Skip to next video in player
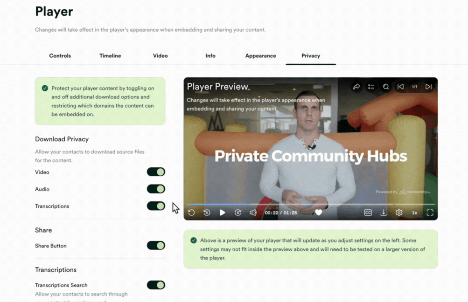 [428, 87]
